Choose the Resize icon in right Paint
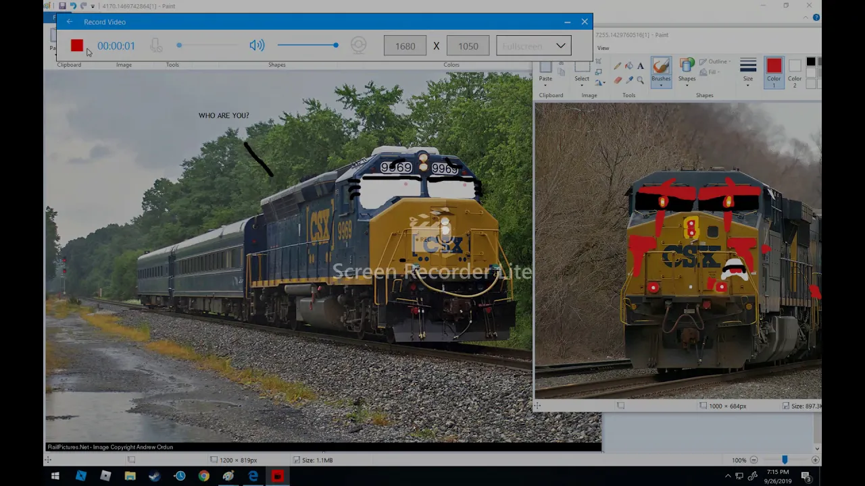865x486 pixels. tap(599, 72)
